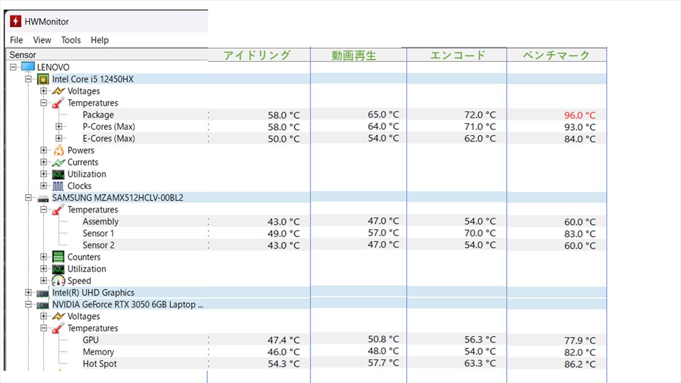
Task: Expand the P-Cores (Max) row
Action: (x=59, y=127)
